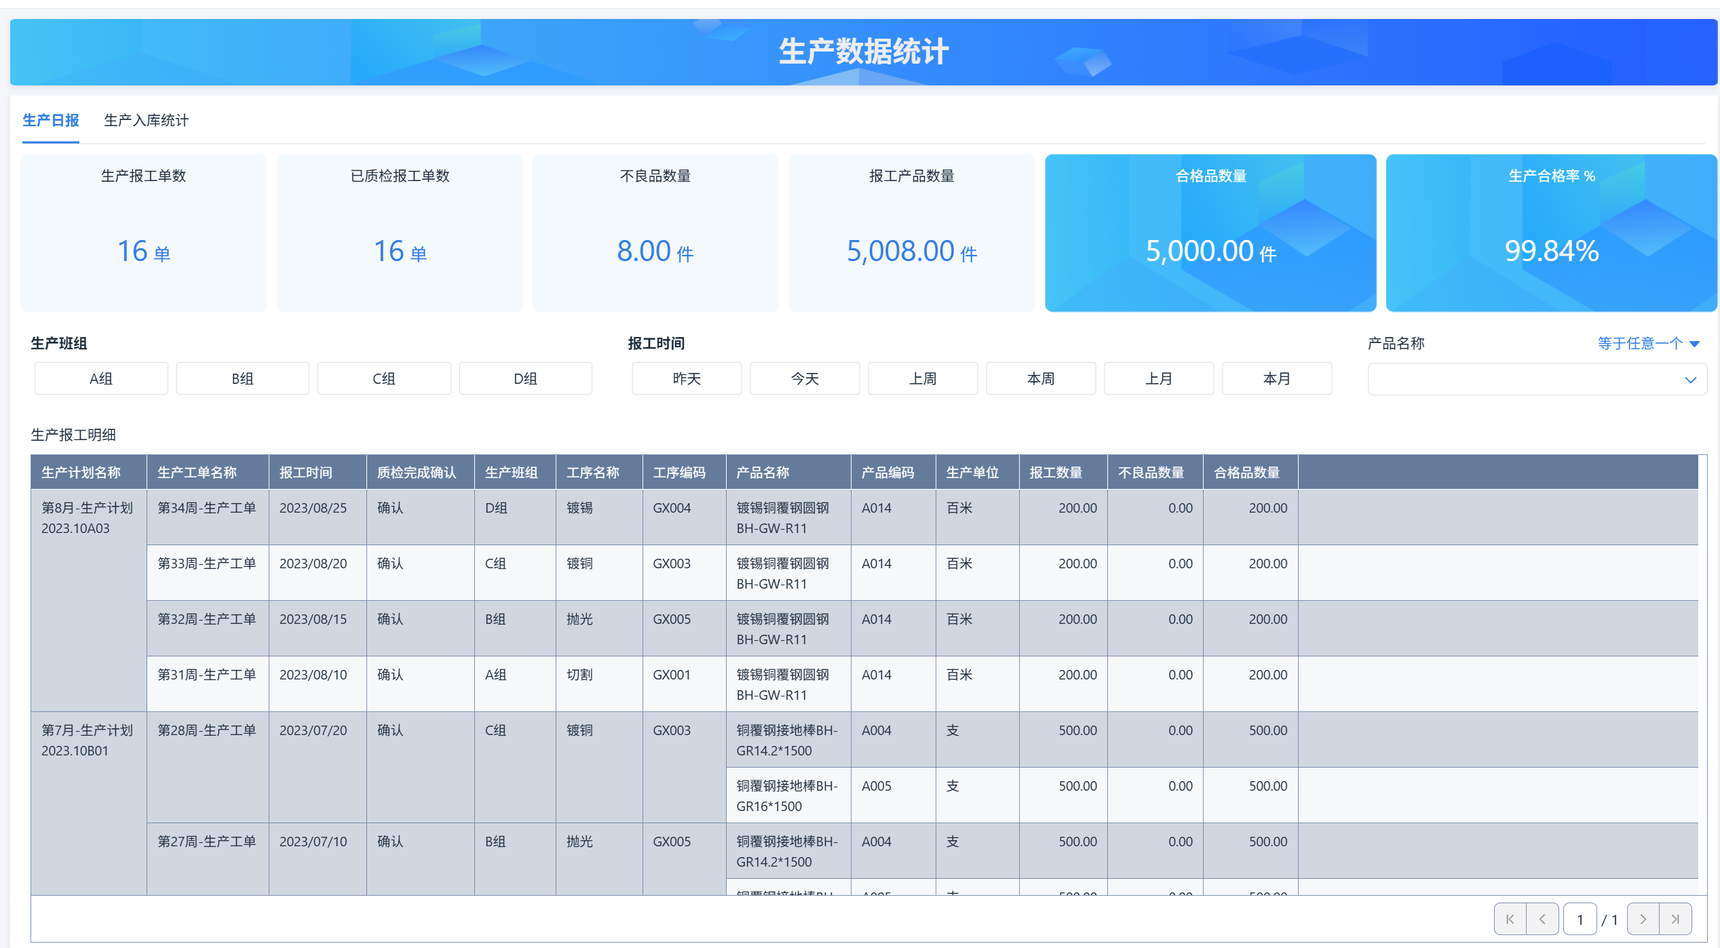The height and width of the screenshot is (948, 1720).
Task: Go to first page pagination icon
Action: [x=1510, y=919]
